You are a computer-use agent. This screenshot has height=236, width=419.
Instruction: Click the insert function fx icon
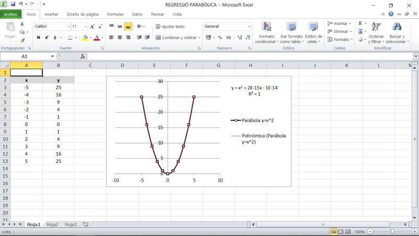82,56
